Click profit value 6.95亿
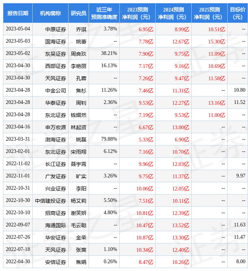This screenshot has width=248, height=271. (x=146, y=29)
